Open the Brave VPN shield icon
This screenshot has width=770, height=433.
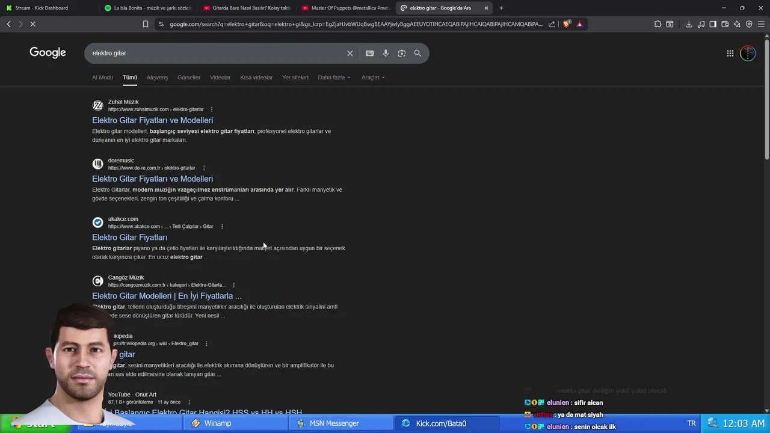click(x=749, y=24)
